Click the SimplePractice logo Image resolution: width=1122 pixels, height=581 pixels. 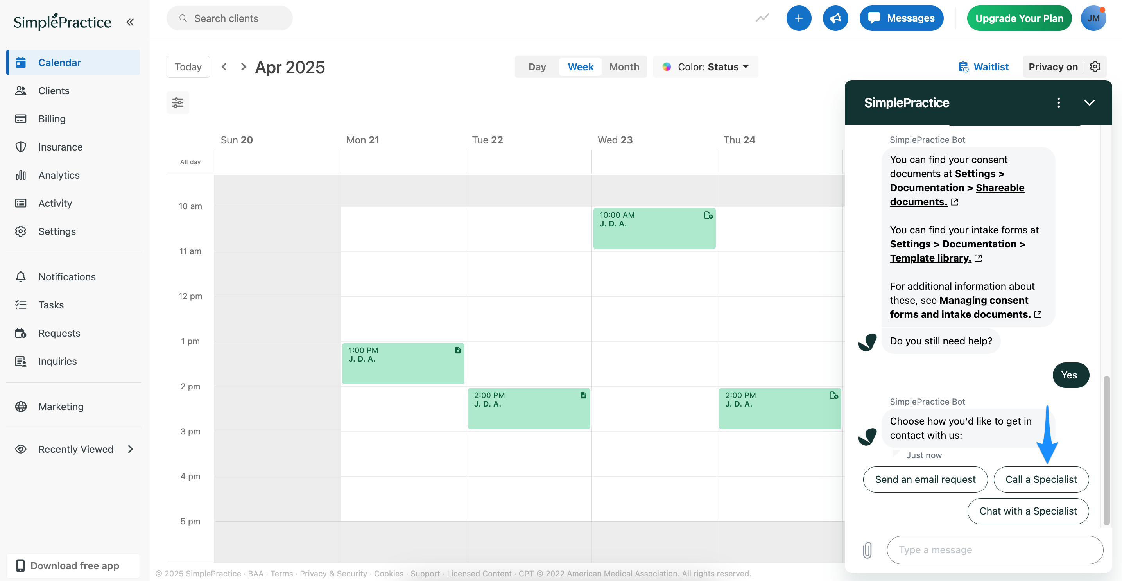pos(62,22)
